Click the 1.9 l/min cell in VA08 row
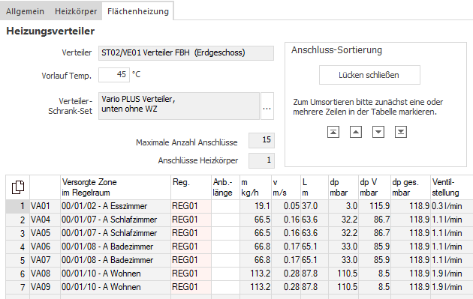Image resolution: width=473 pixels, height=299 pixels. [451, 274]
